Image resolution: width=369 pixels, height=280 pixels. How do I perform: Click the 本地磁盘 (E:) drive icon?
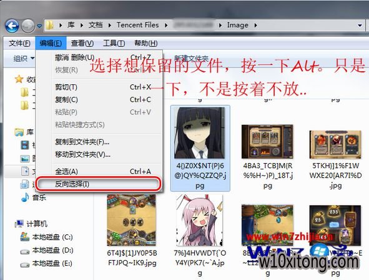(x=25, y=264)
